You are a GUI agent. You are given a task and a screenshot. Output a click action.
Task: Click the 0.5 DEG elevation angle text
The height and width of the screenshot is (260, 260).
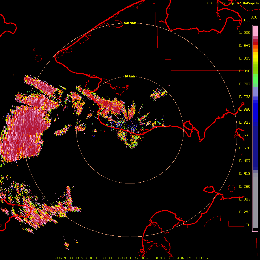[139, 258]
